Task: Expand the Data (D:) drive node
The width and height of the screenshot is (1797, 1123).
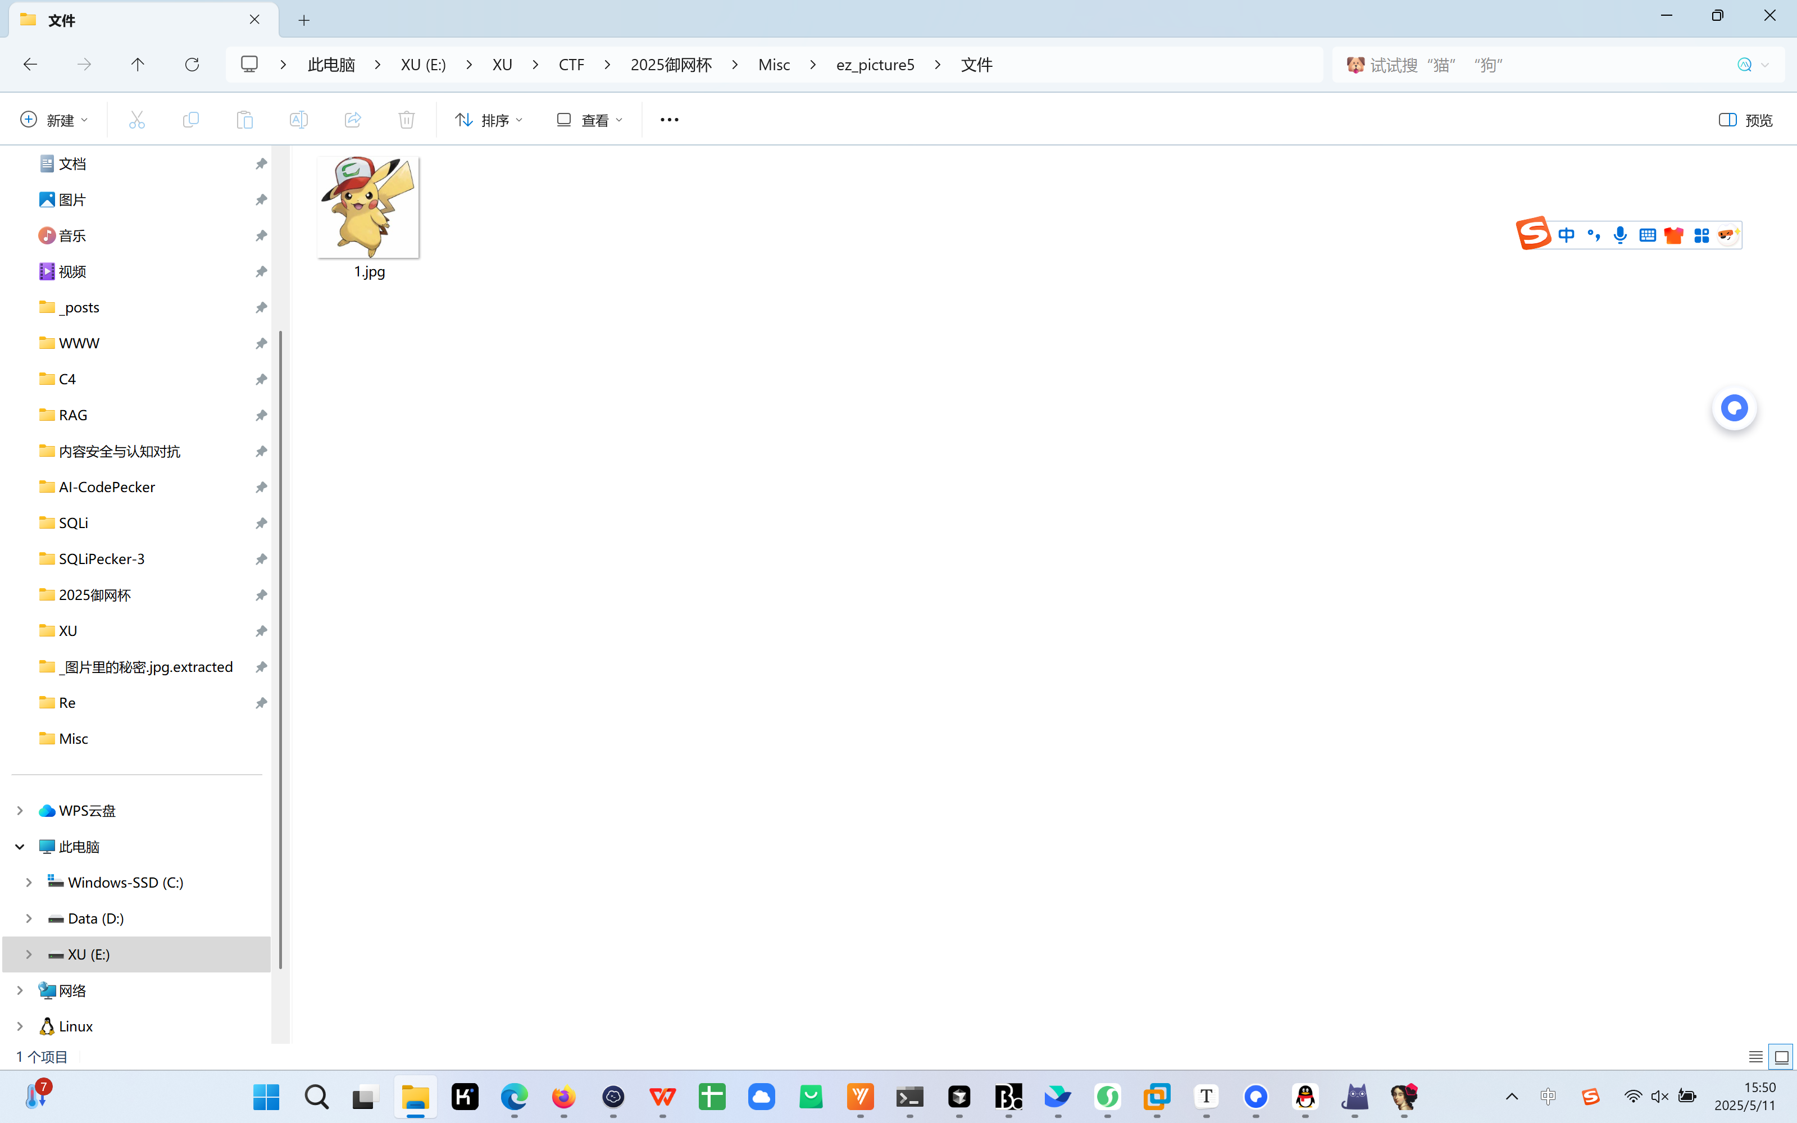Action: 29,919
